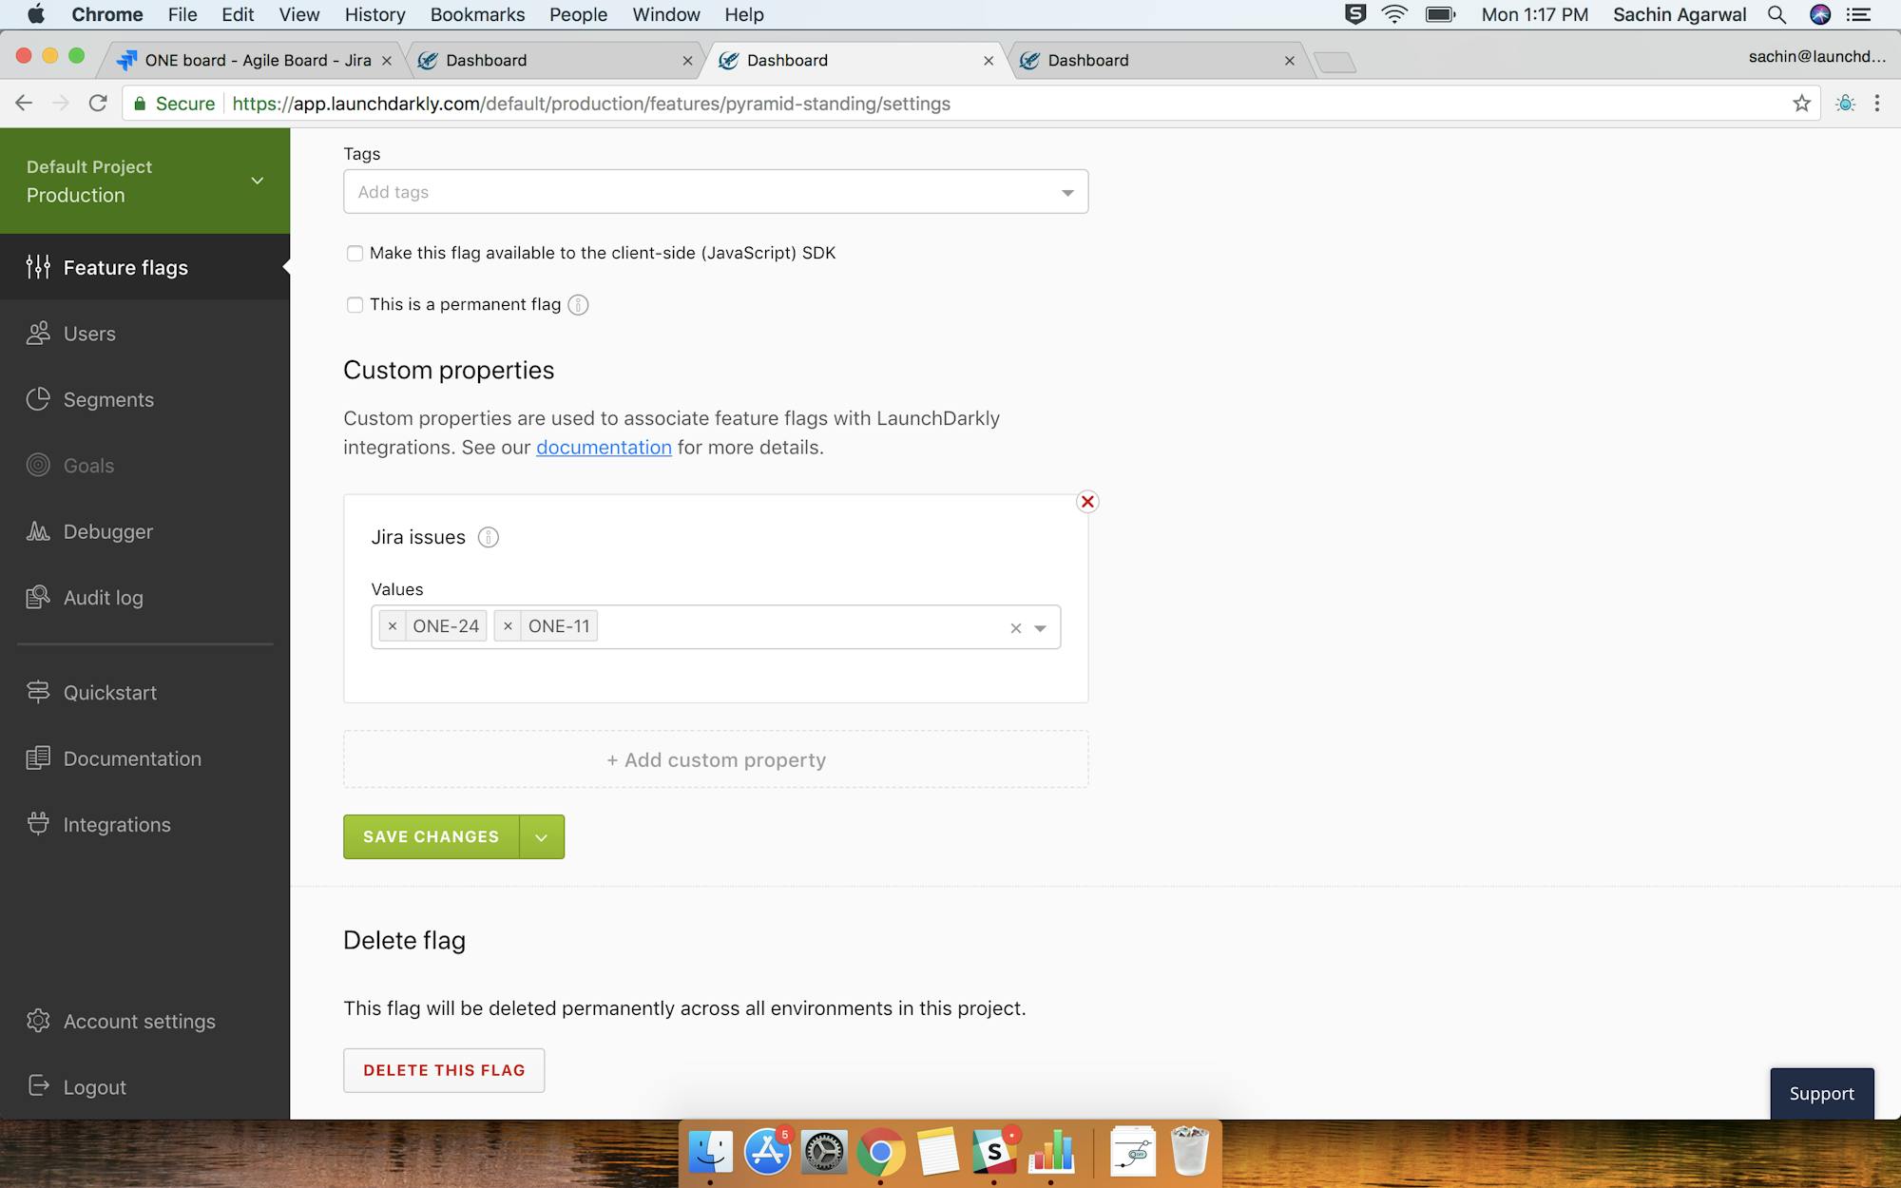Click the Debugger icon in sidebar
Image resolution: width=1901 pixels, height=1188 pixels.
(38, 531)
